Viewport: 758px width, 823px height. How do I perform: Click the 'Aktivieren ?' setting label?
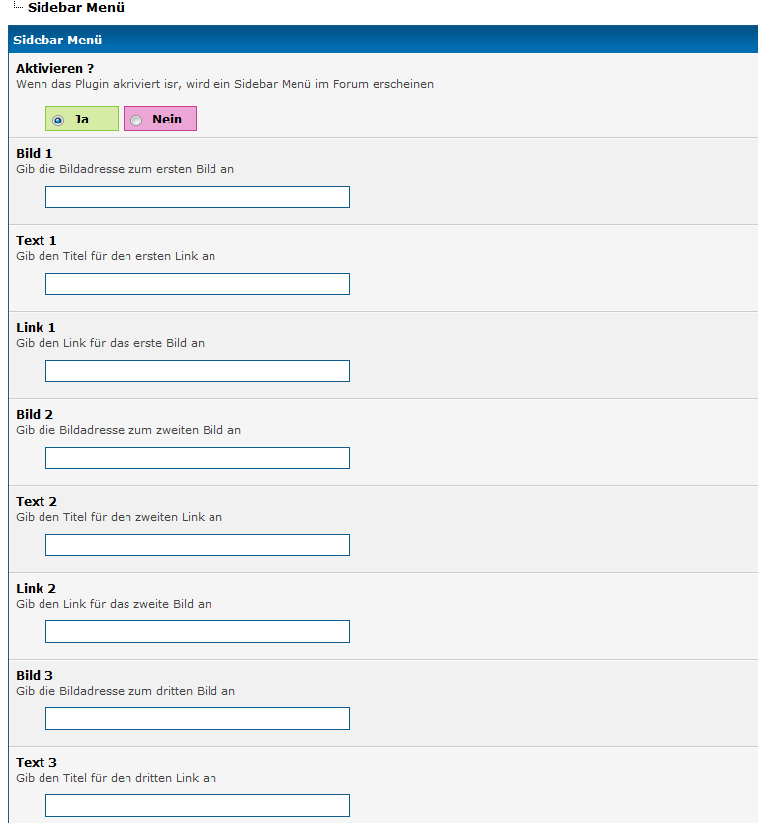54,69
